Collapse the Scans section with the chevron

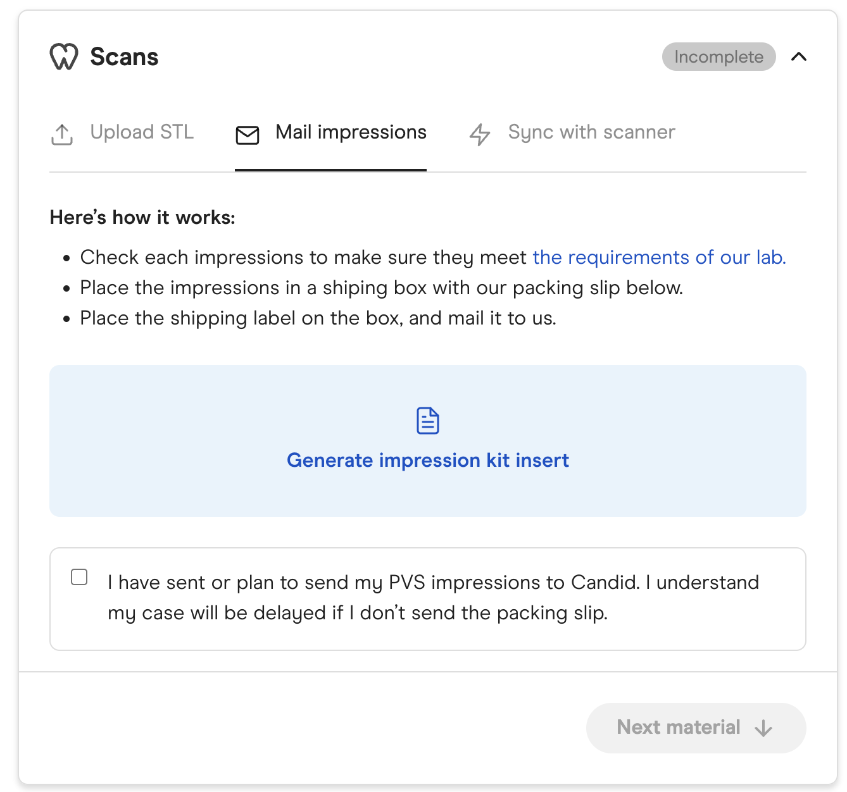point(799,57)
